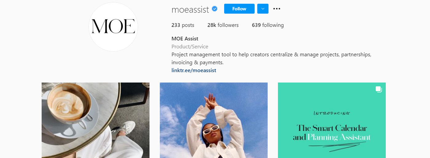Click the MOE profile picture logo

pos(113,27)
